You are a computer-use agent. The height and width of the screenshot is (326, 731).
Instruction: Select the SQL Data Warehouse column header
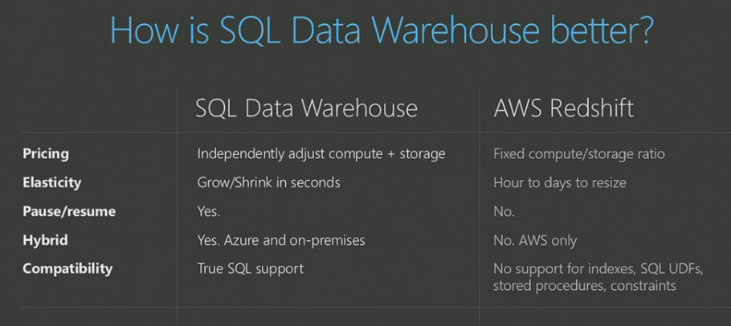click(306, 108)
